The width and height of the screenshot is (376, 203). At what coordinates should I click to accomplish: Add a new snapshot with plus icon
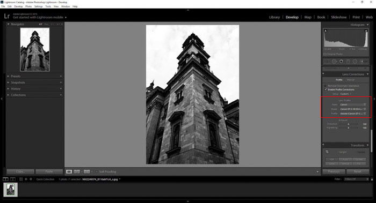coord(61,82)
